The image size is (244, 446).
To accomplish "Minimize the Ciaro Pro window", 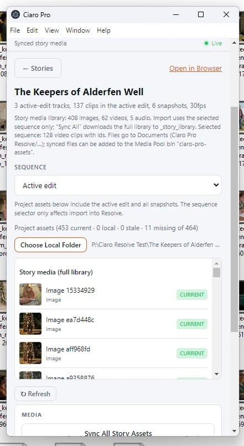I will click(176, 14).
